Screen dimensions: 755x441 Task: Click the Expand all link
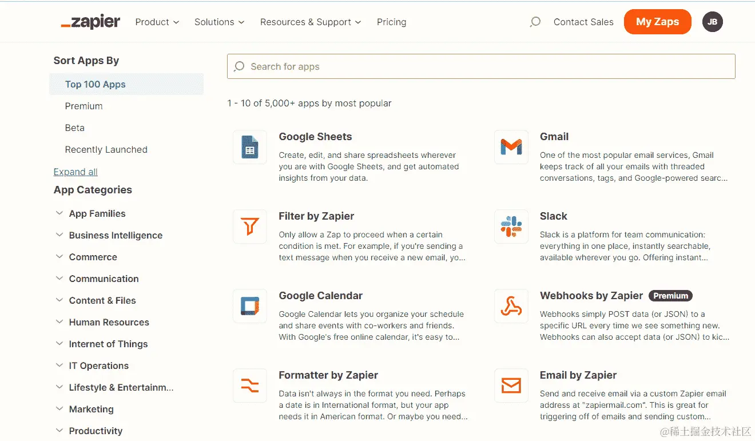pos(75,172)
